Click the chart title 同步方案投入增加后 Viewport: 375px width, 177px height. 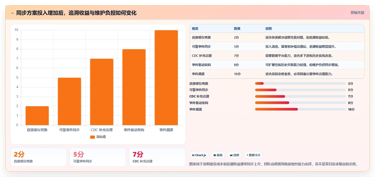pyautogui.click(x=76, y=13)
